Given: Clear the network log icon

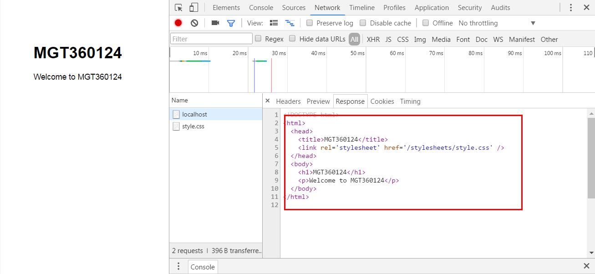Looking at the screenshot, I should click(x=194, y=23).
